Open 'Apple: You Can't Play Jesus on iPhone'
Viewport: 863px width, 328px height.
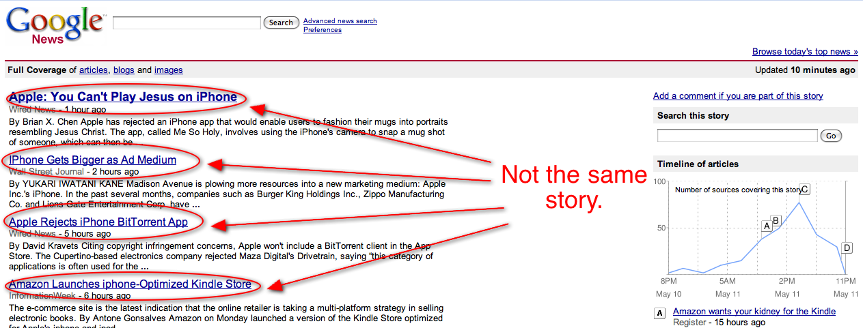(x=123, y=97)
